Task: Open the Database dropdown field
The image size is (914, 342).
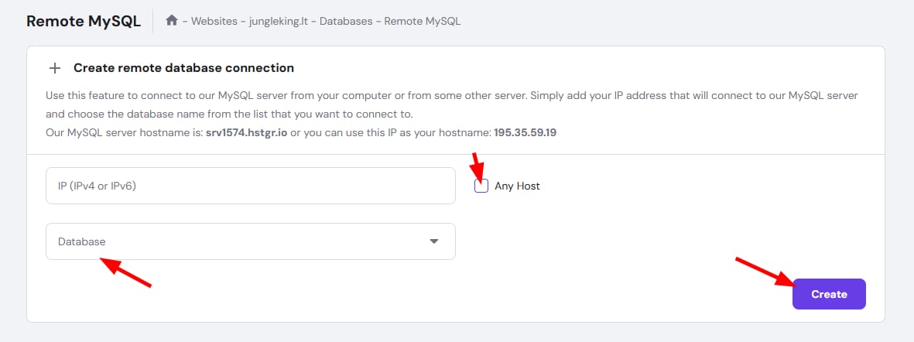Action: coord(251,241)
